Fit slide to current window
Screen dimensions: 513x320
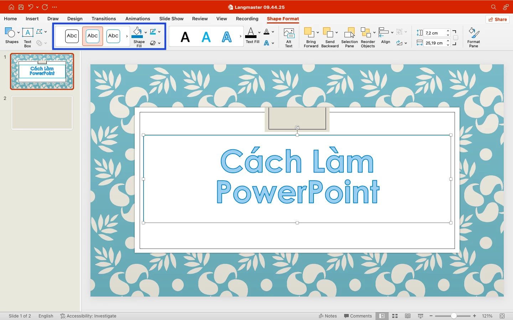(x=502, y=316)
